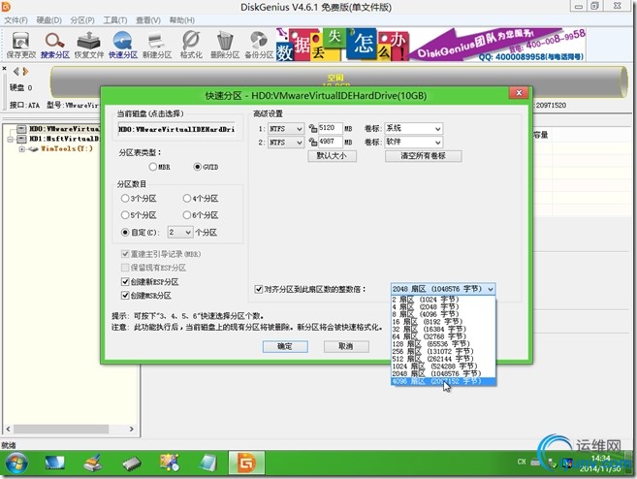Choose the 6个分区 option
This screenshot has height=479, width=637.
[201, 215]
